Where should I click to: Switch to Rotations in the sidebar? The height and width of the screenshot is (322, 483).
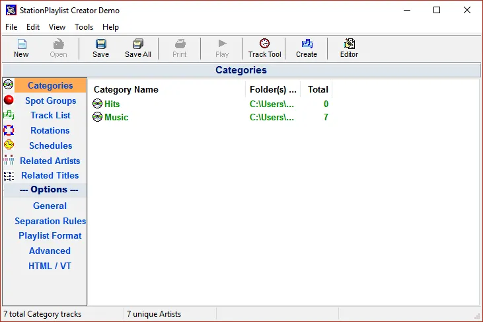tap(50, 131)
